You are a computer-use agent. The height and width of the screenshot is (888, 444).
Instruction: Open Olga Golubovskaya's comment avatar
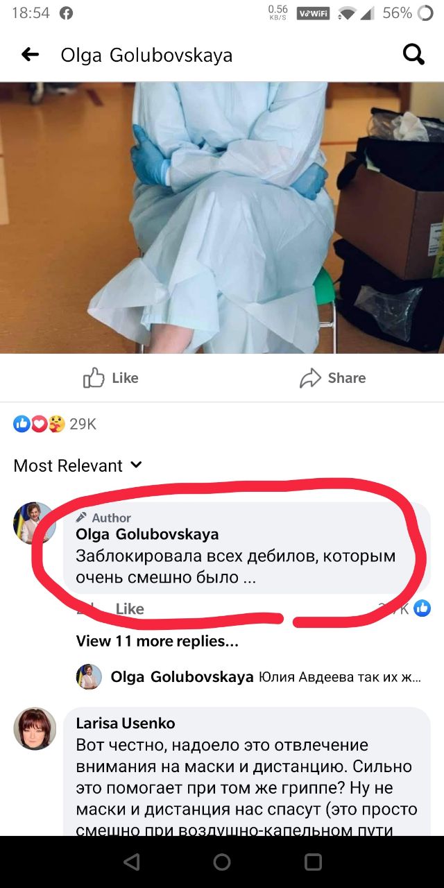(x=34, y=523)
